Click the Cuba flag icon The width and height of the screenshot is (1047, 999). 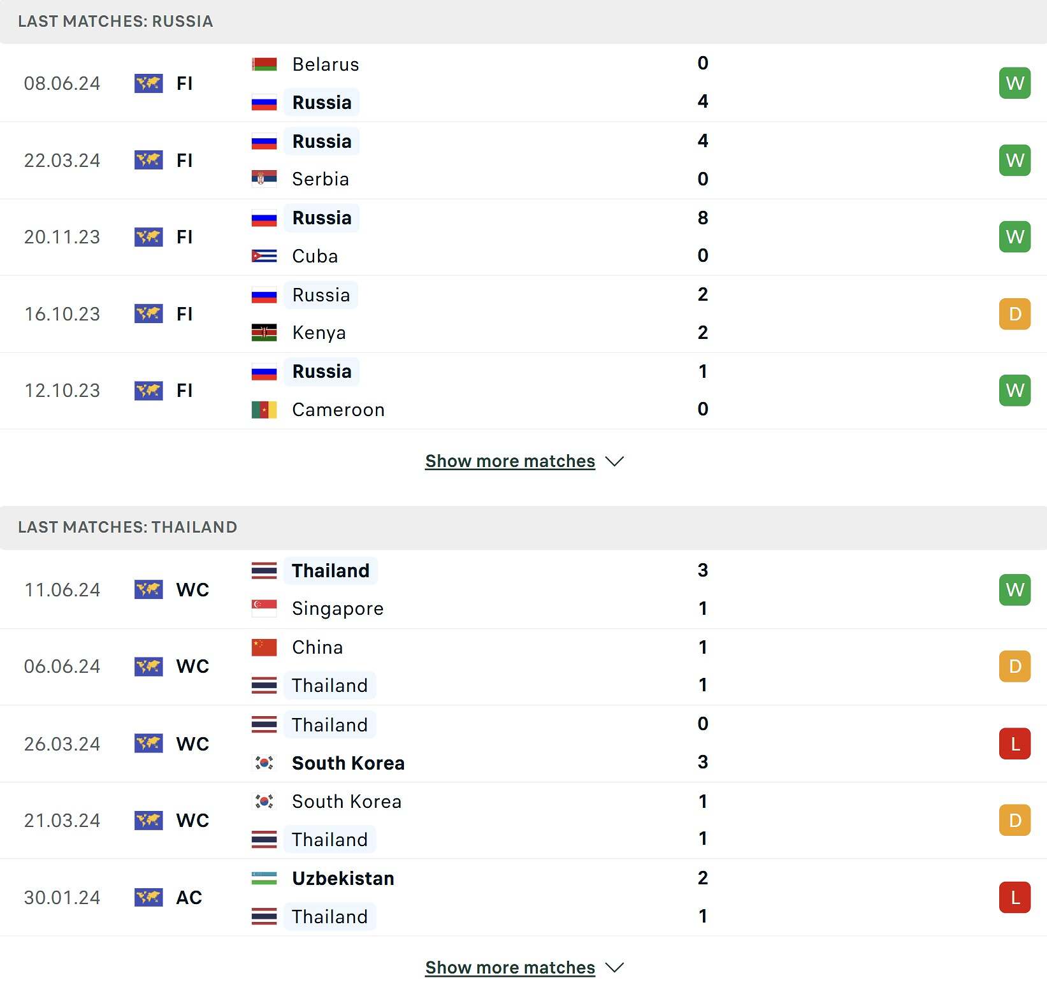click(264, 256)
